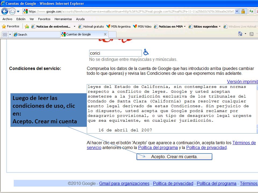Open the Archivo menu
The height and width of the screenshot is (193, 258).
click(8, 19)
